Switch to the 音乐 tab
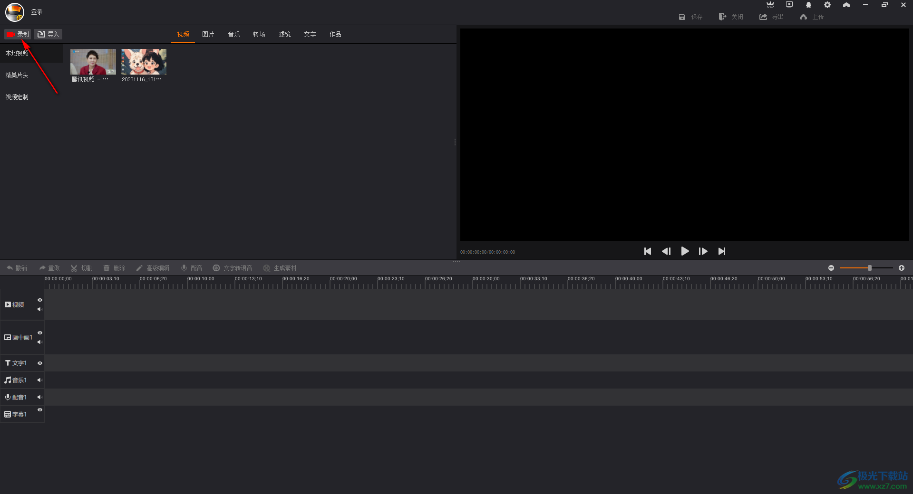Viewport: 913px width, 494px height. (234, 34)
